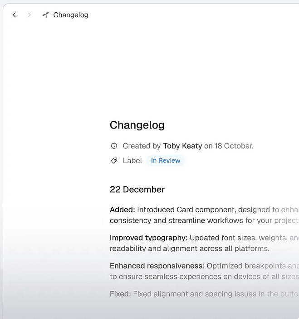Place cursor in Updated font sizes sentence

tap(236, 238)
